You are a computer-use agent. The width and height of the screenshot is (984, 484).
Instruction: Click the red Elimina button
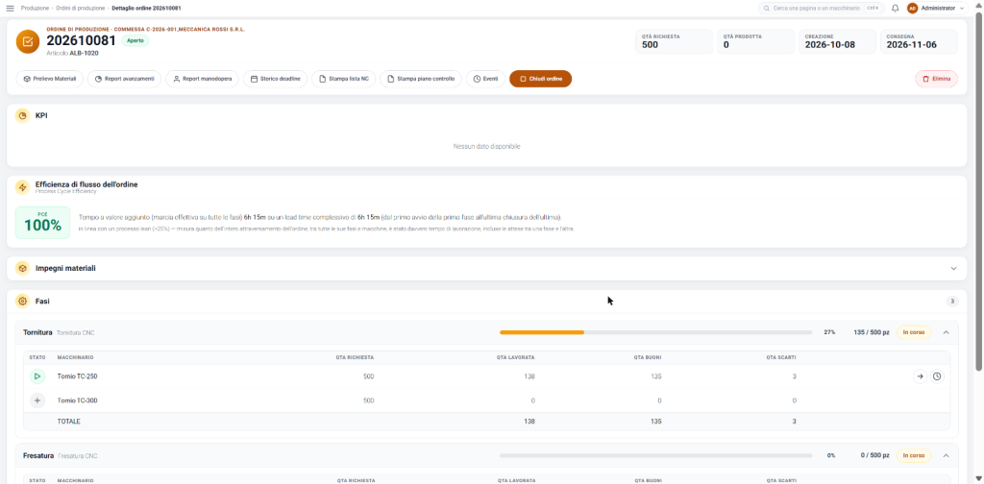(936, 79)
